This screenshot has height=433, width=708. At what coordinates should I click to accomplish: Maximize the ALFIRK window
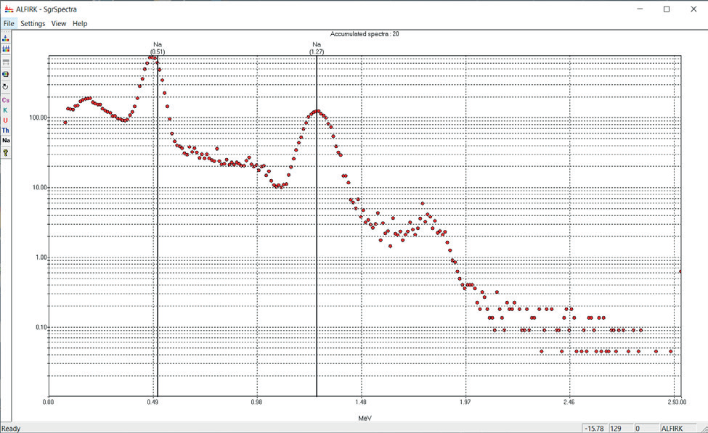(667, 9)
